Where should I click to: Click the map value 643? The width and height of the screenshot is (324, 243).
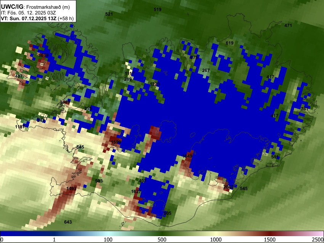pos(68,222)
